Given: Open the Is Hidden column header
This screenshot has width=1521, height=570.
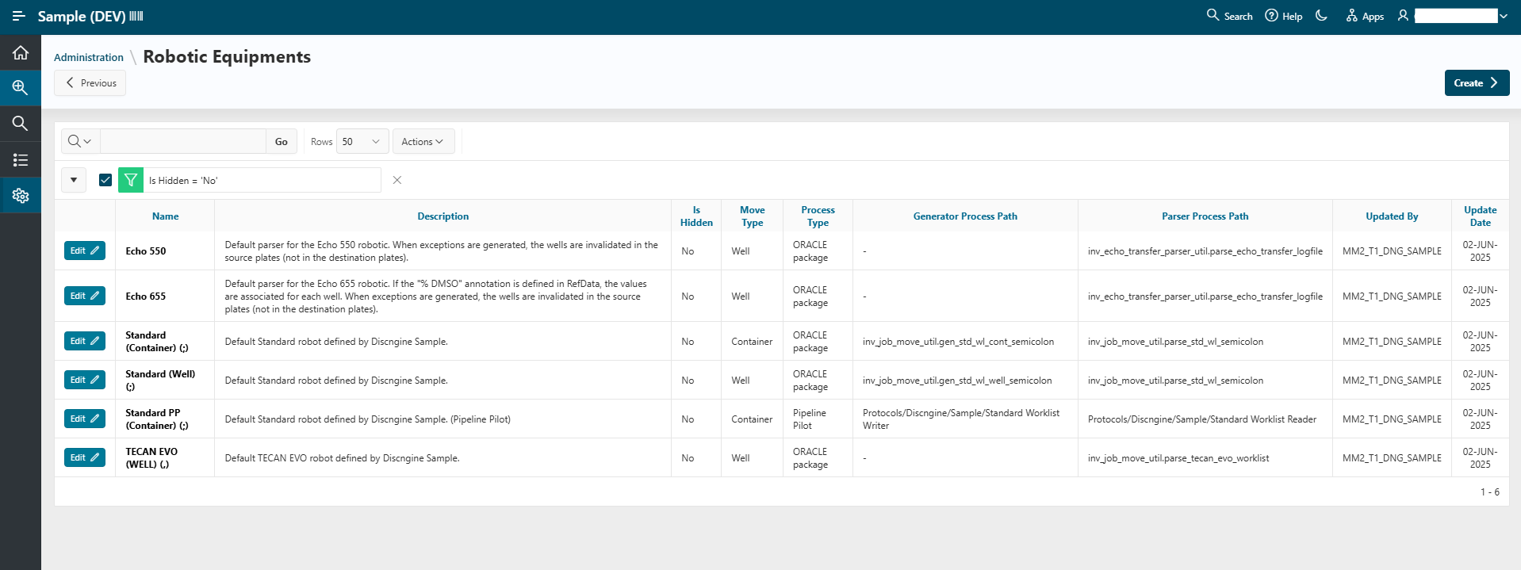Looking at the screenshot, I should tap(696, 216).
